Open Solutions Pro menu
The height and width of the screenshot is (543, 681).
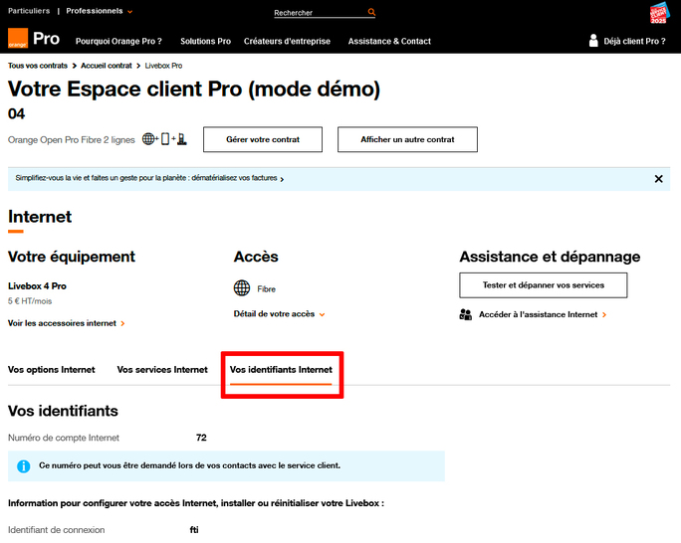(205, 41)
